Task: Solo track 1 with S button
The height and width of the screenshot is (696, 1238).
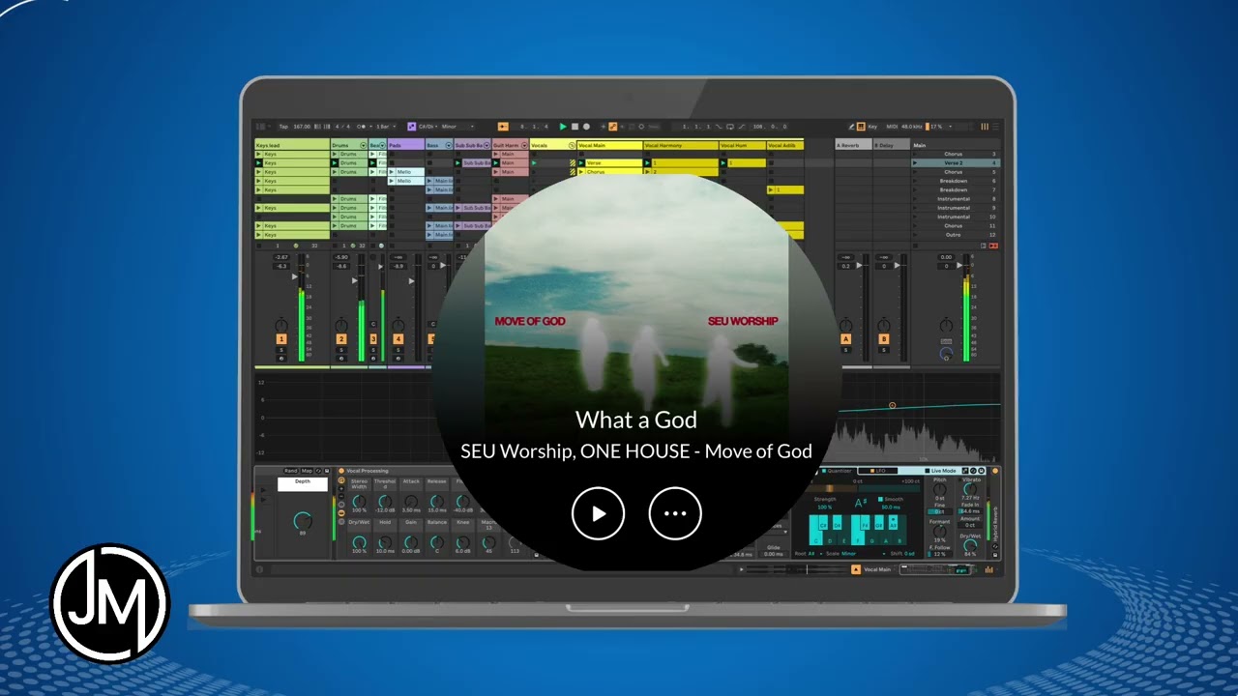Action: click(281, 350)
